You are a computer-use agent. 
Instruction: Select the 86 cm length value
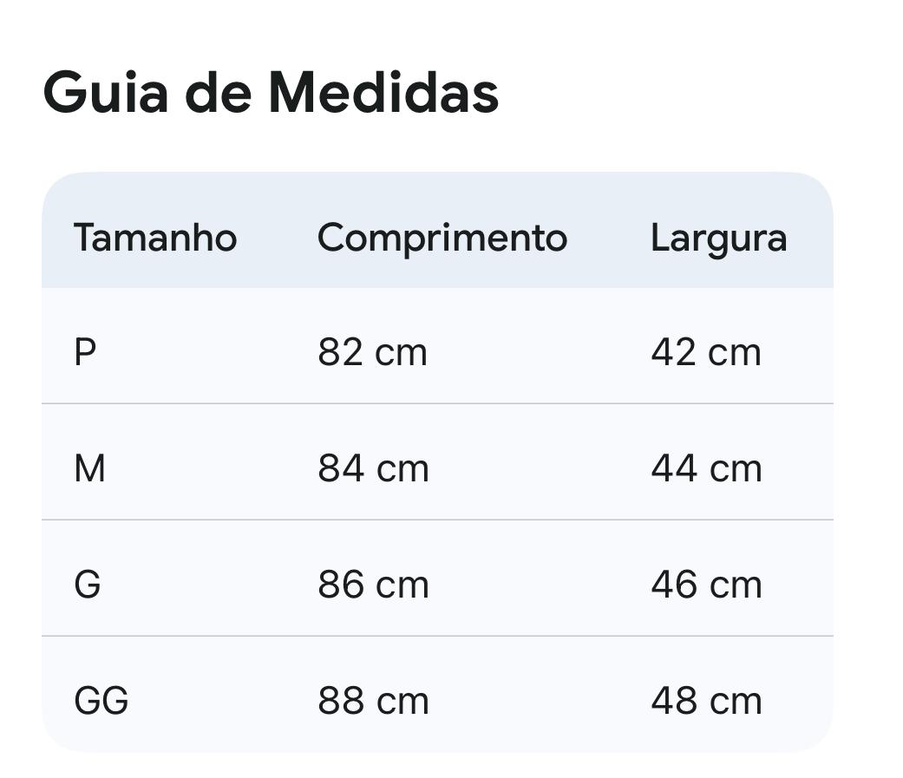(x=373, y=585)
